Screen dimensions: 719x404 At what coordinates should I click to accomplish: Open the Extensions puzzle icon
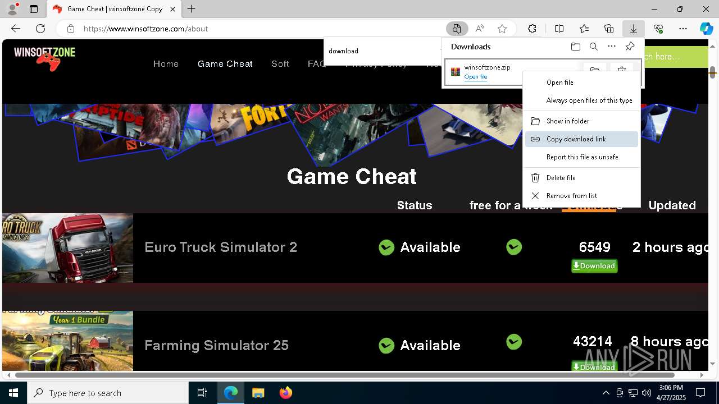(x=532, y=29)
